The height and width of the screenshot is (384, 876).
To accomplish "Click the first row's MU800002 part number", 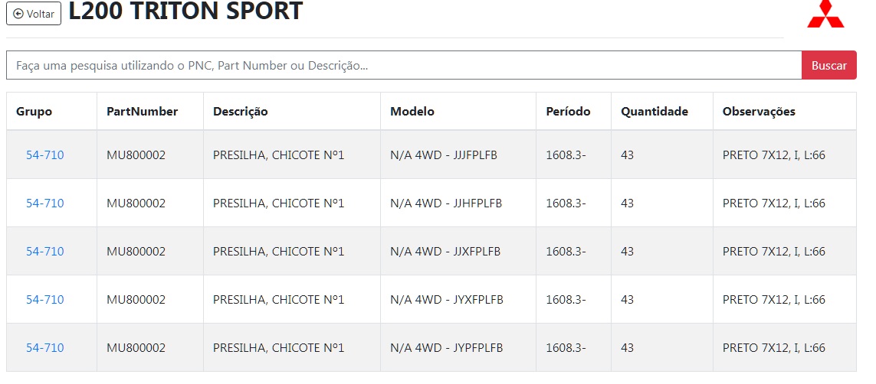I will point(136,155).
